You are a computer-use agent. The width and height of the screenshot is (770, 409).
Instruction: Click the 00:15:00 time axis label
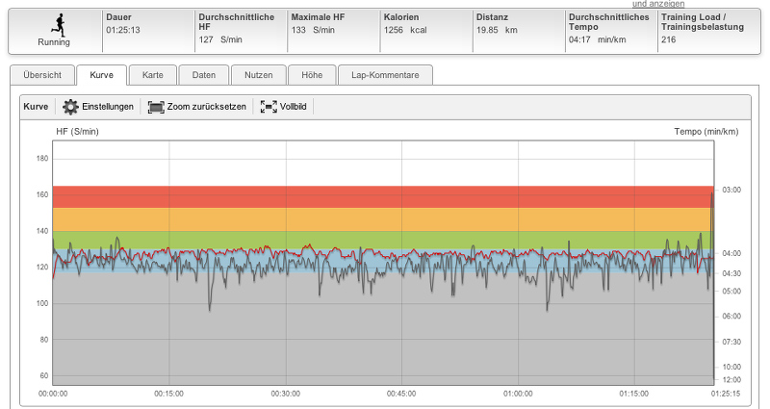coord(169,394)
